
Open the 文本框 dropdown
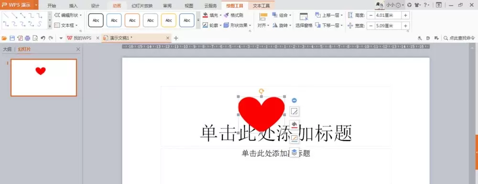coord(66,25)
